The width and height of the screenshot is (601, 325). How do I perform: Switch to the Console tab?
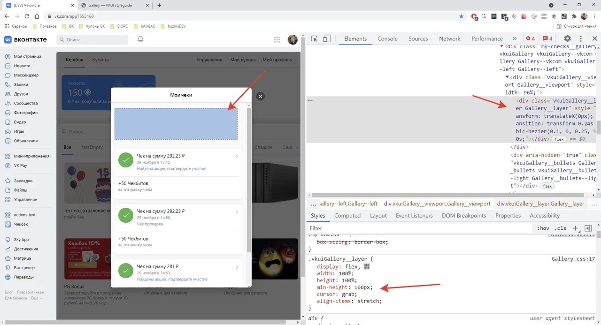coord(387,39)
